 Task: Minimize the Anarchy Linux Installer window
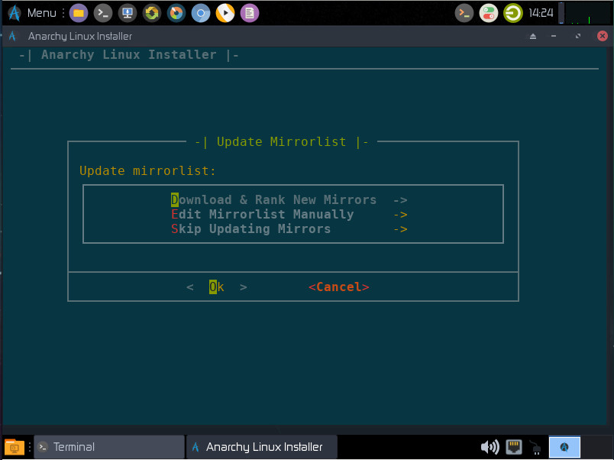click(x=554, y=36)
